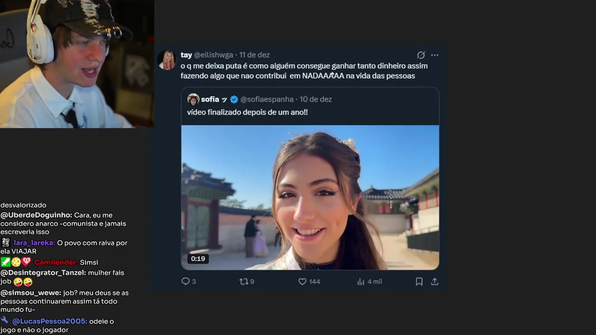Click sofia's small profile avatar

193,99
